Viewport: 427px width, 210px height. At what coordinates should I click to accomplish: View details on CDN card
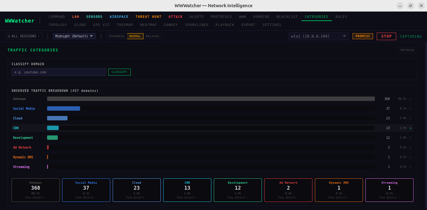pos(187,197)
